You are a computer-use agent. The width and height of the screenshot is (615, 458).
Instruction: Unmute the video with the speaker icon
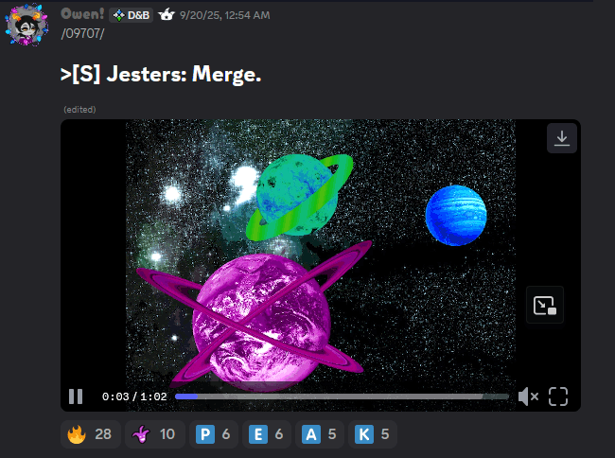[528, 396]
